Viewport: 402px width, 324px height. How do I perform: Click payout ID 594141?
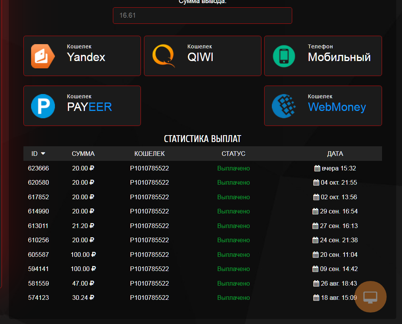tap(38, 269)
